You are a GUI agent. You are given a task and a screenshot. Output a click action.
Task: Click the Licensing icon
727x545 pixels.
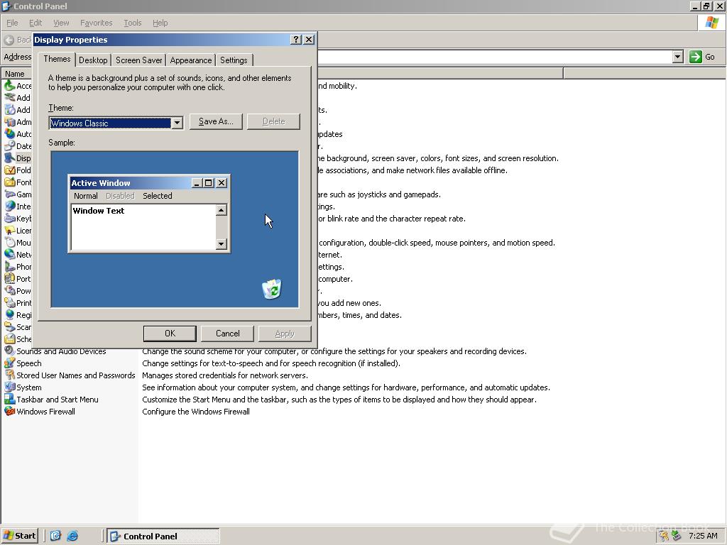[x=9, y=231]
